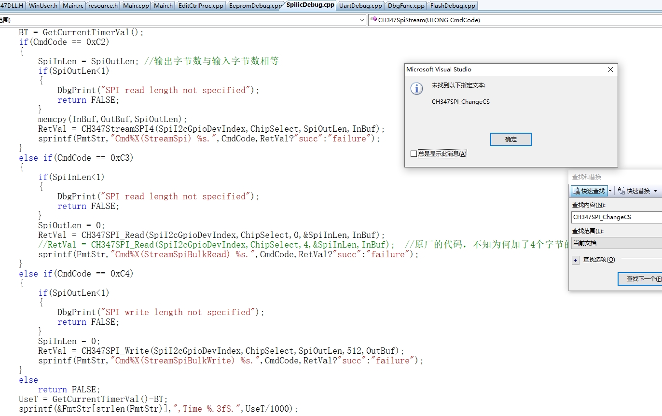The width and height of the screenshot is (662, 416).
Task: Click the 47DLL.H tab
Action: coord(12,6)
